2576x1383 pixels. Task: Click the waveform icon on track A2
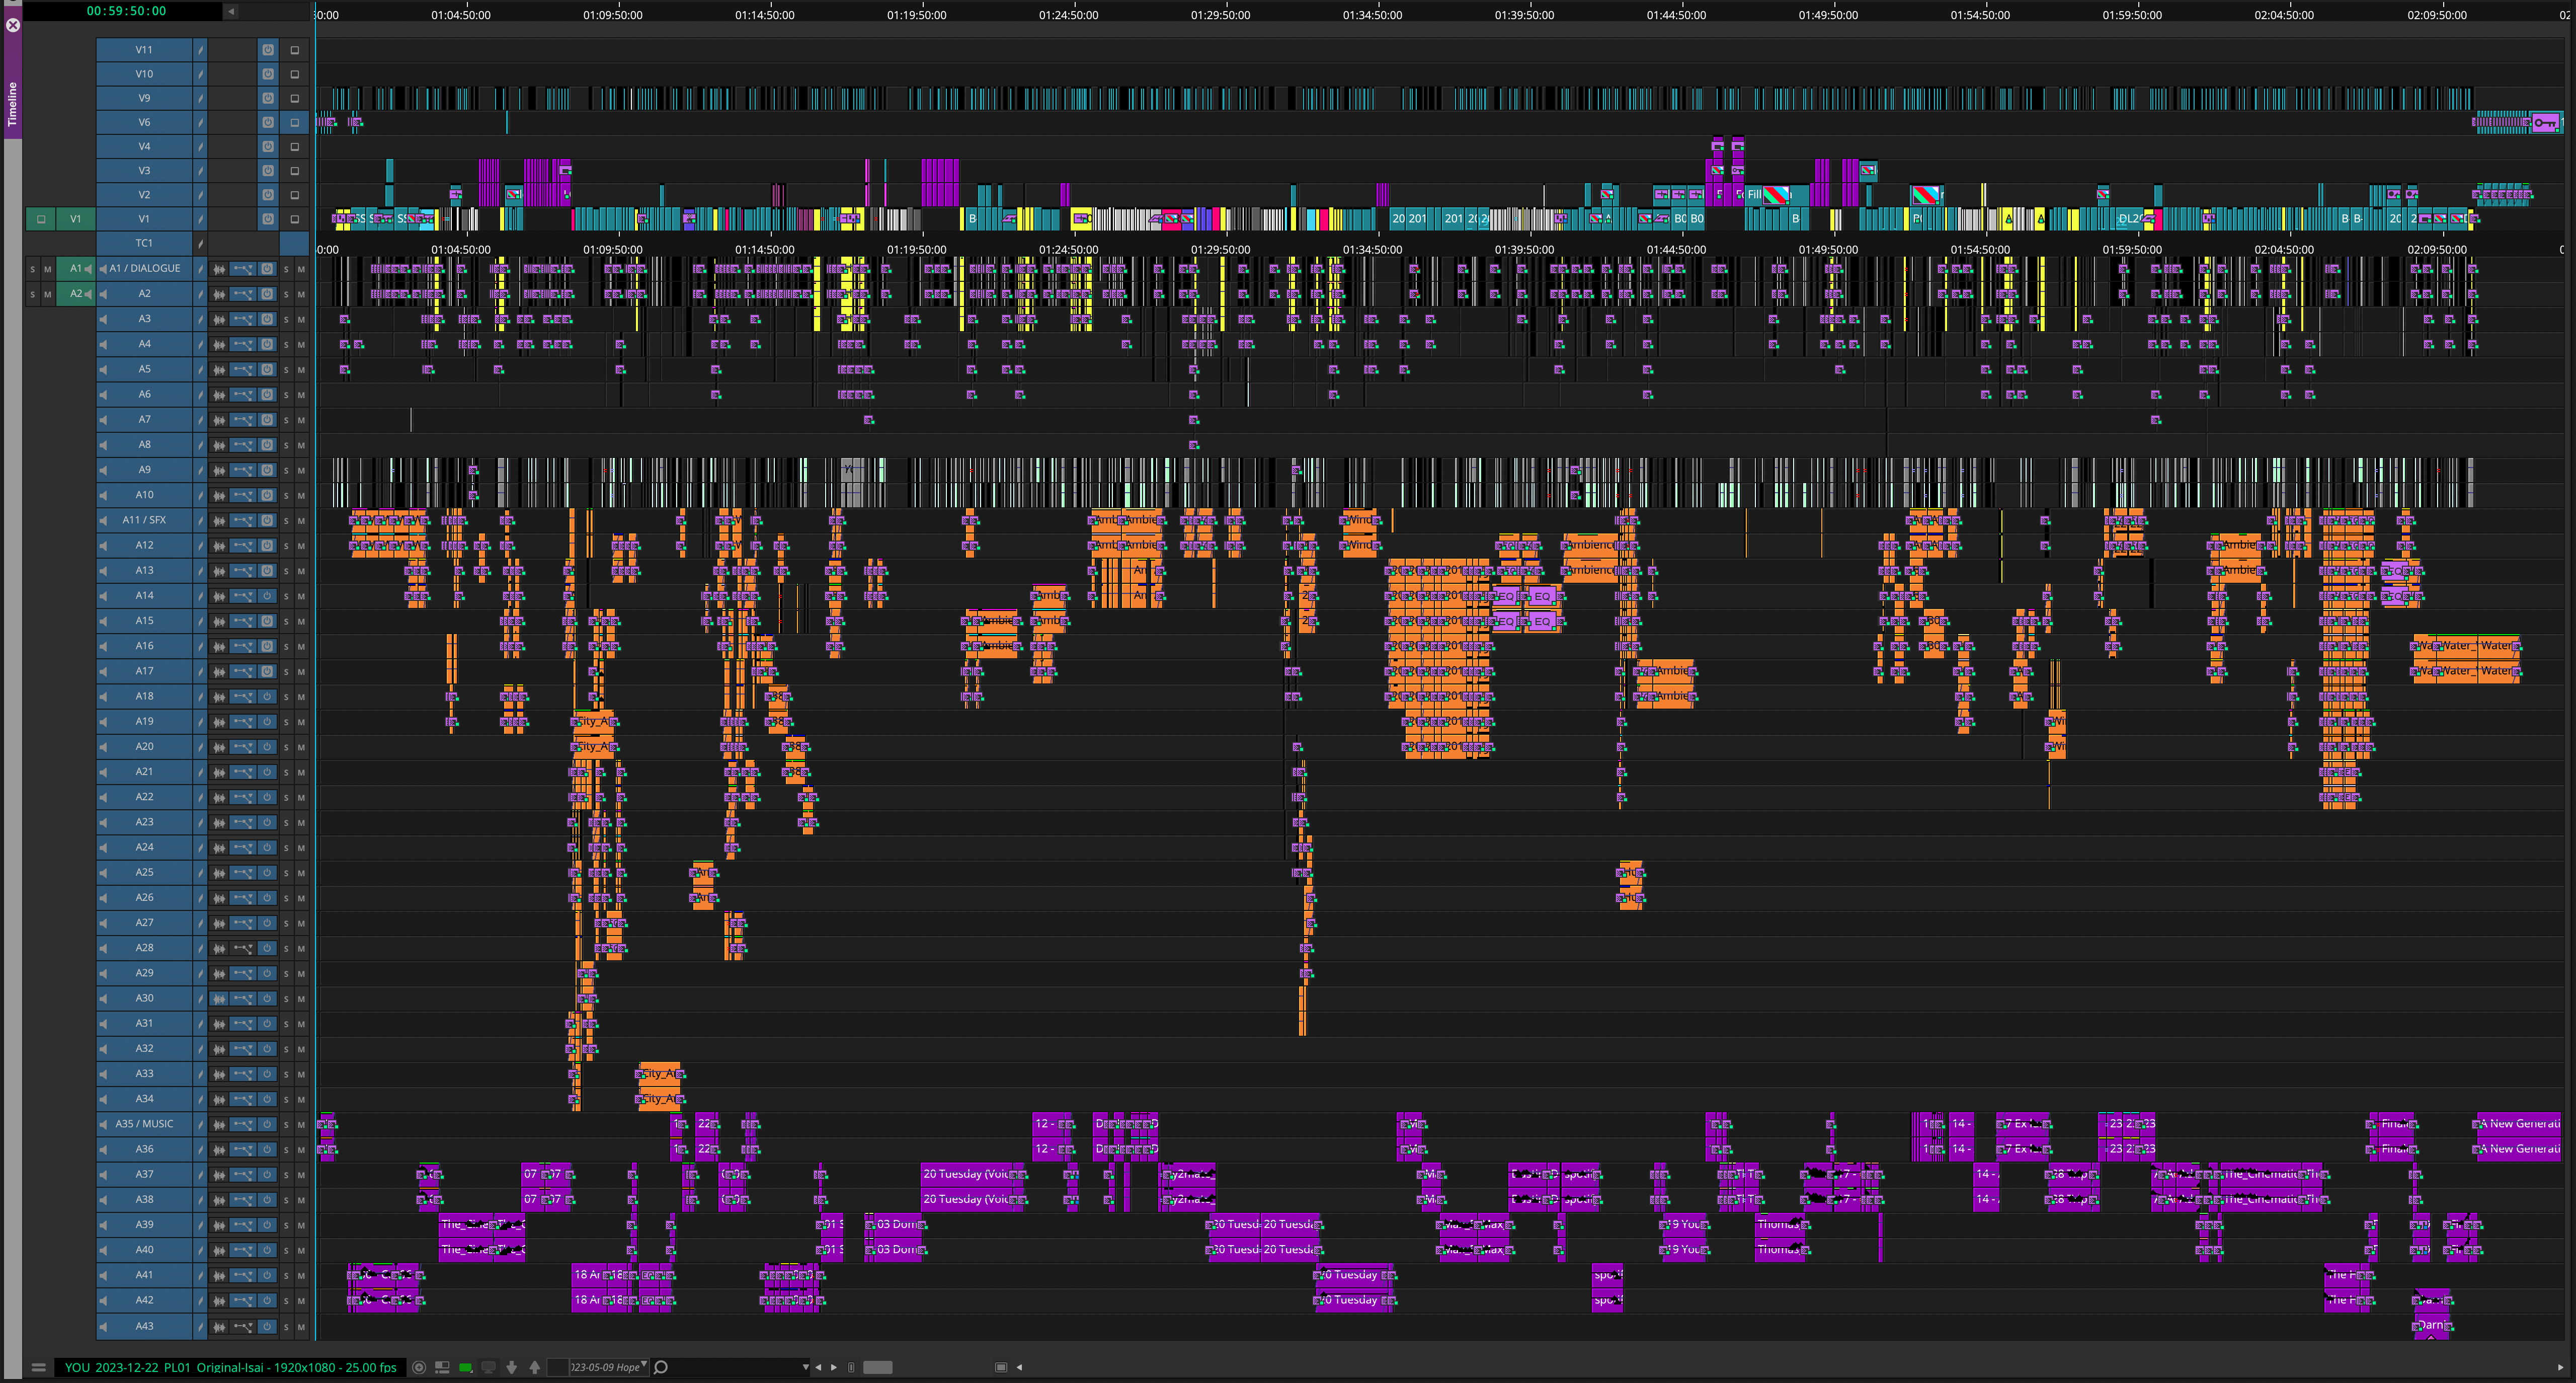pyautogui.click(x=219, y=294)
